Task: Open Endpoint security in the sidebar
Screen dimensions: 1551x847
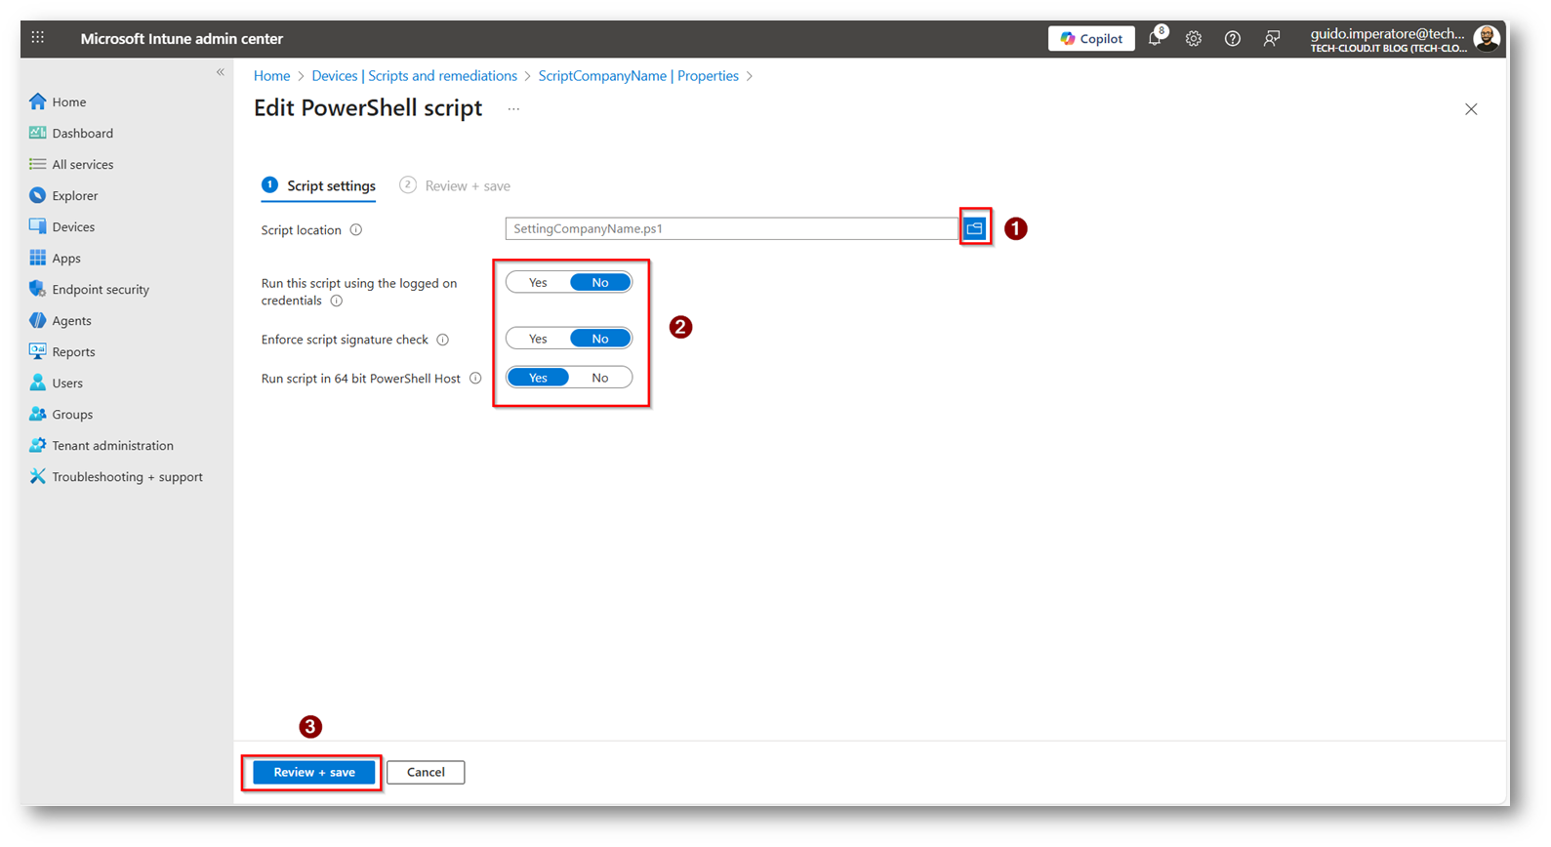Action: click(100, 289)
